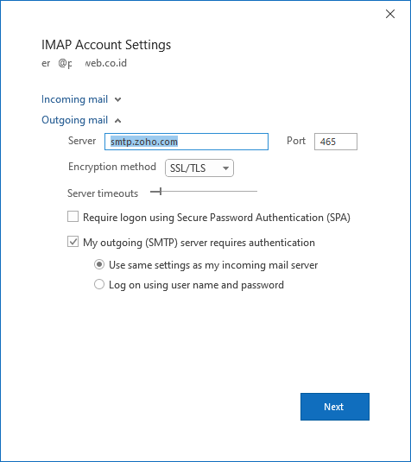
Task: Enable Secure Password Authentication (SPA) checkbox
Action: coord(73,216)
